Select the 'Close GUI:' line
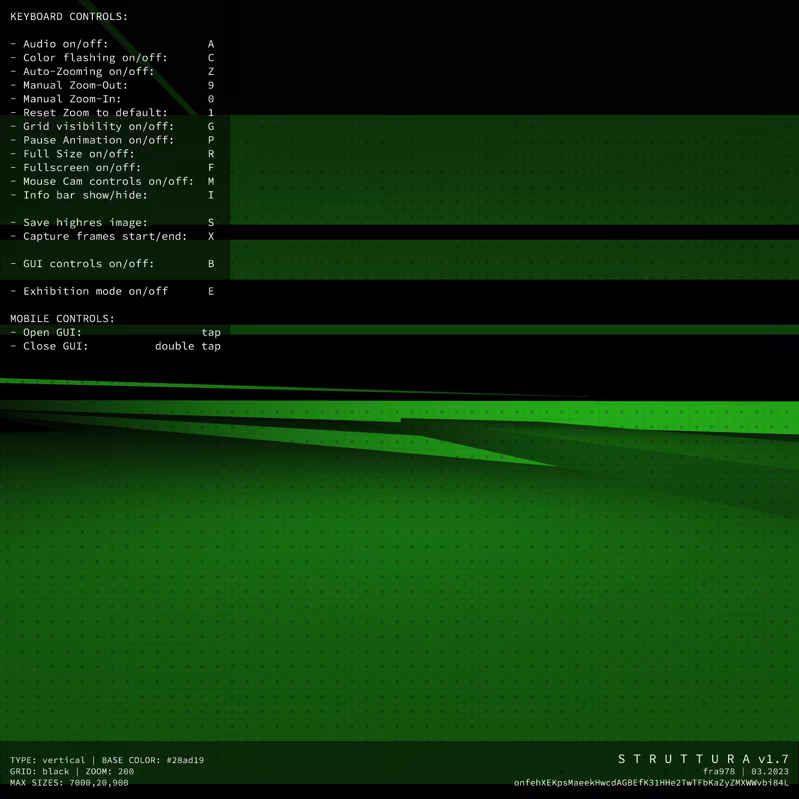 tap(115, 346)
